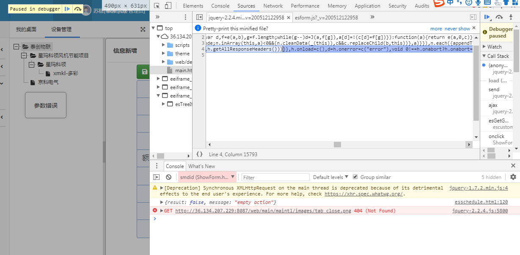Screen dimensions: 520x255
Task: Select the esform.js file tab
Action: [x=327, y=17]
